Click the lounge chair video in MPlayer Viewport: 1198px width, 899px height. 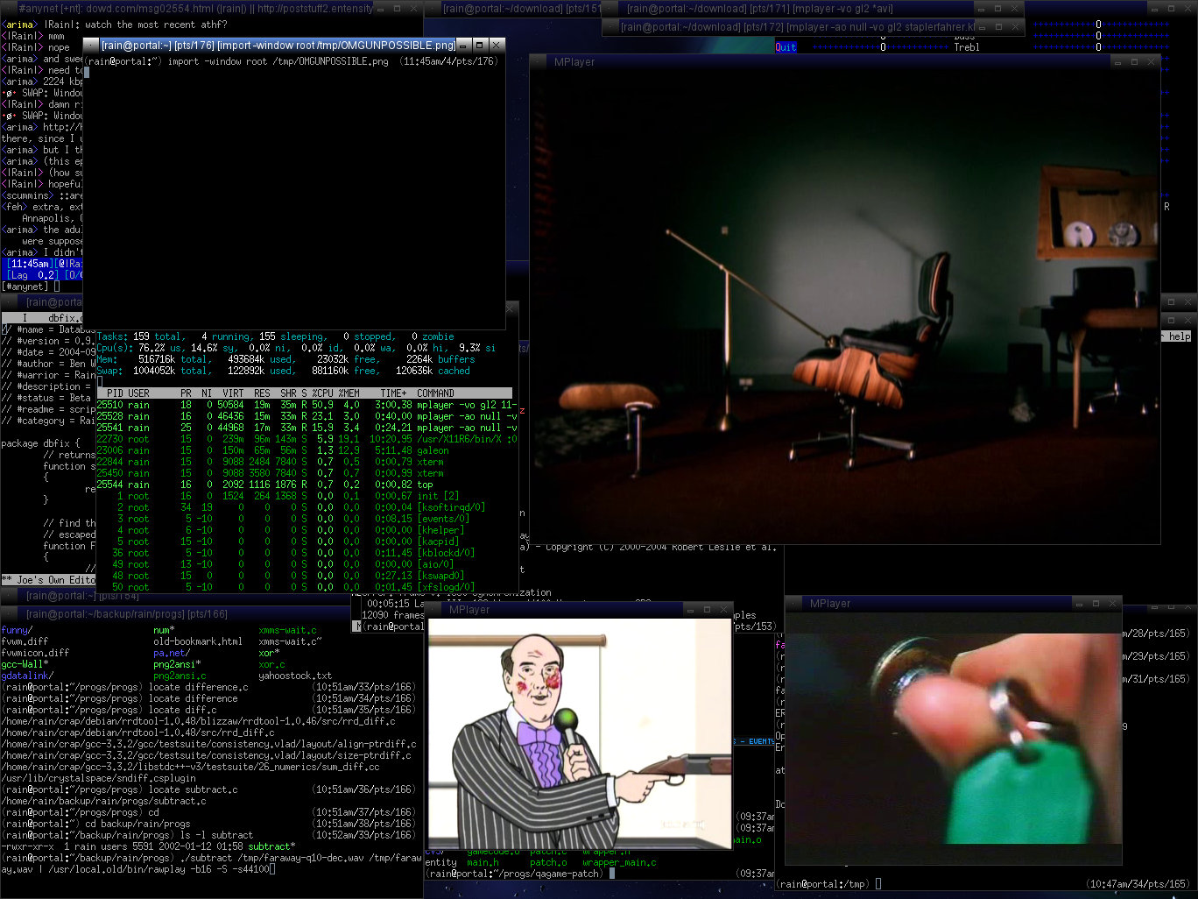click(x=845, y=306)
